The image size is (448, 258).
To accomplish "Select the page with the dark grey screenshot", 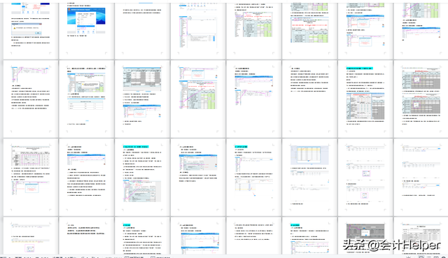I will [x=365, y=236].
